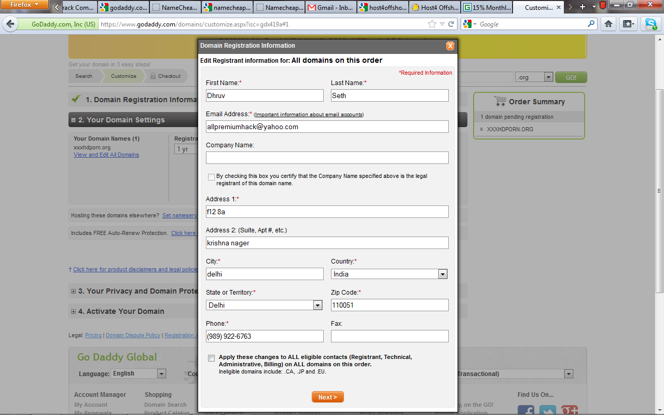
Task: Click the green GO! button
Action: (571, 77)
